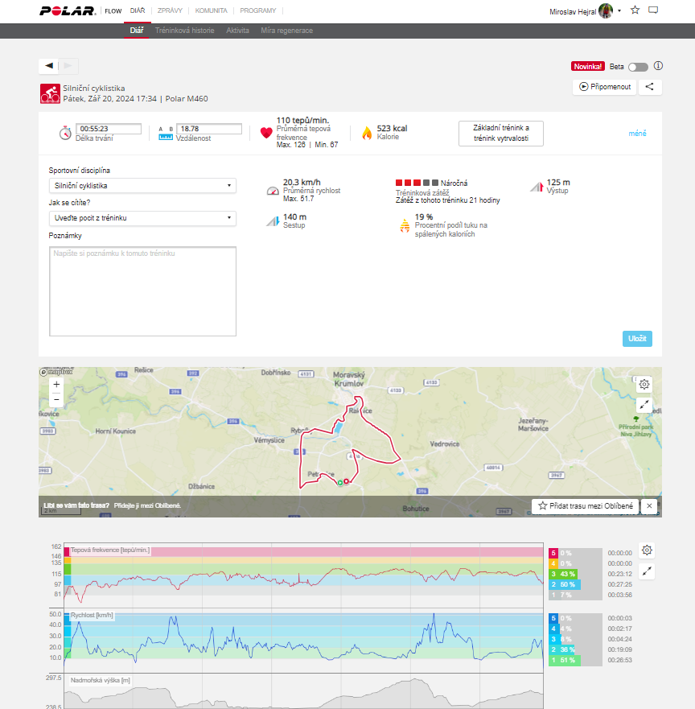Zoom out on the map

click(x=56, y=400)
